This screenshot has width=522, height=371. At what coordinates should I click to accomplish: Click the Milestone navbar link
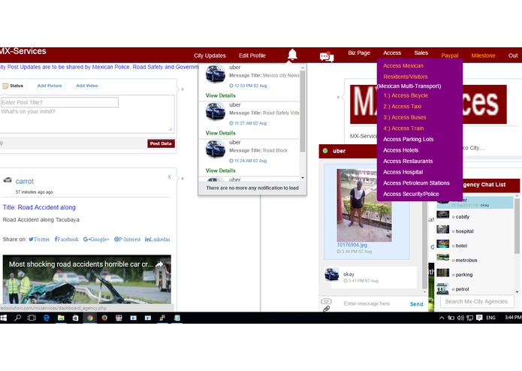point(483,56)
